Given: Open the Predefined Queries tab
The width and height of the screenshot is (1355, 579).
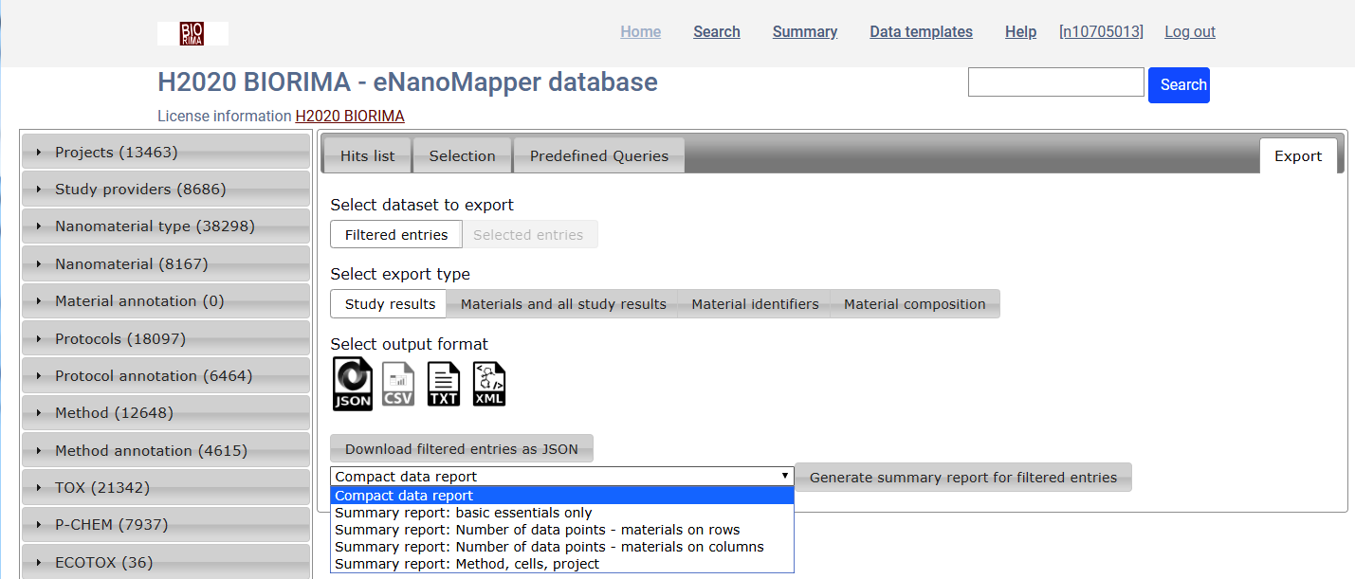Looking at the screenshot, I should coord(598,155).
